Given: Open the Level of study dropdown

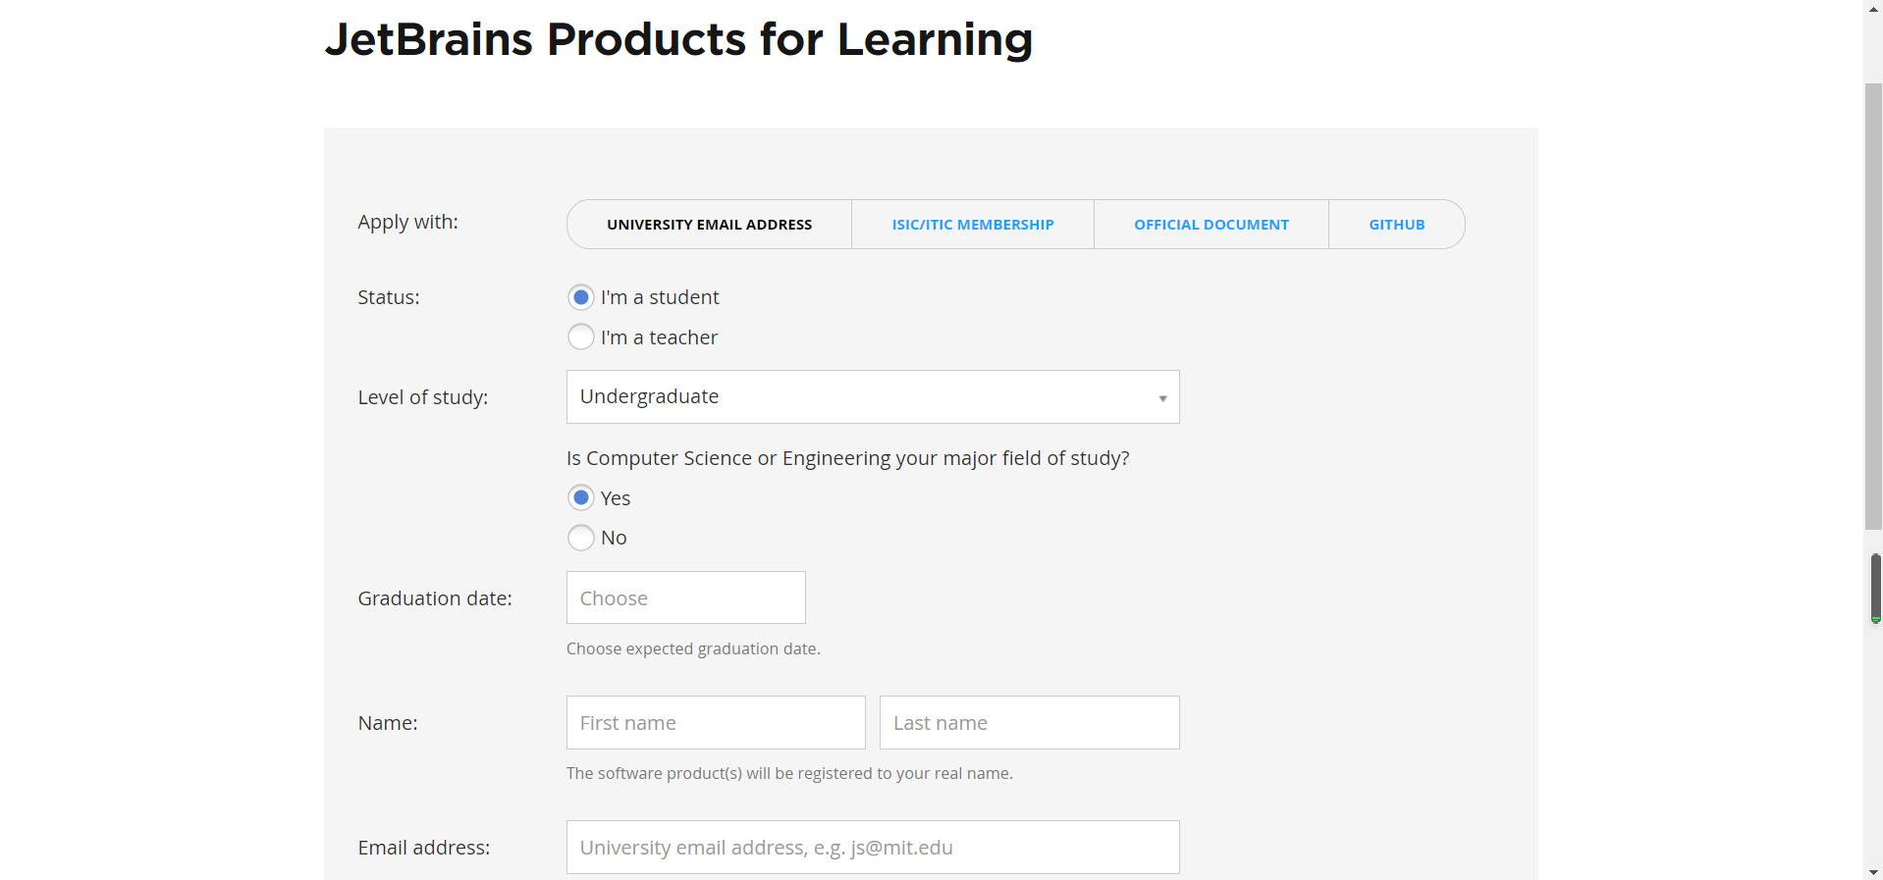Looking at the screenshot, I should pos(872,397).
